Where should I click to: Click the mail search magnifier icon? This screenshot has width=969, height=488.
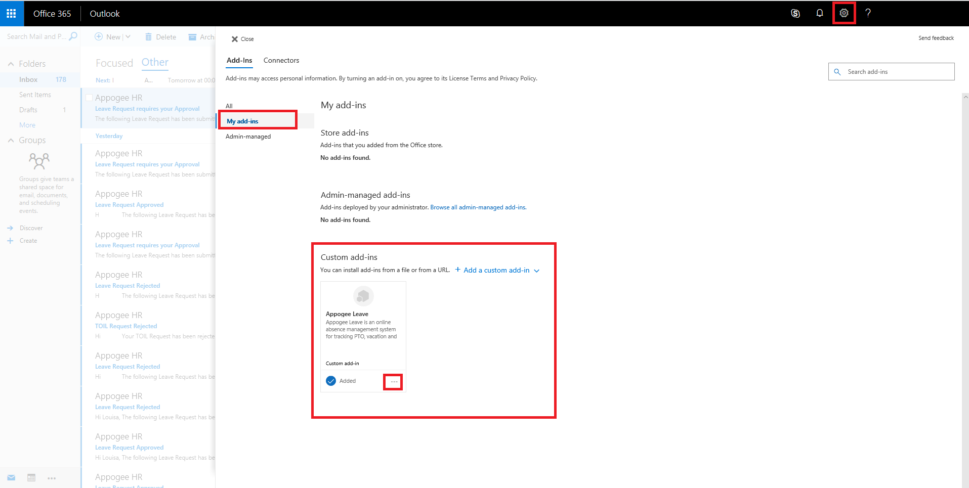click(73, 36)
